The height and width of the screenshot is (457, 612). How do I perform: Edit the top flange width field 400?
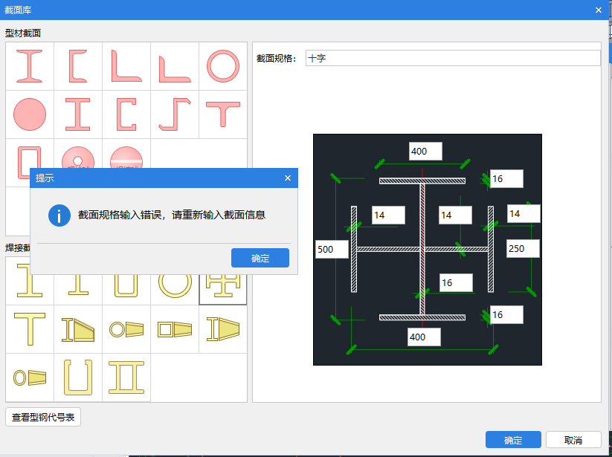pyautogui.click(x=425, y=152)
